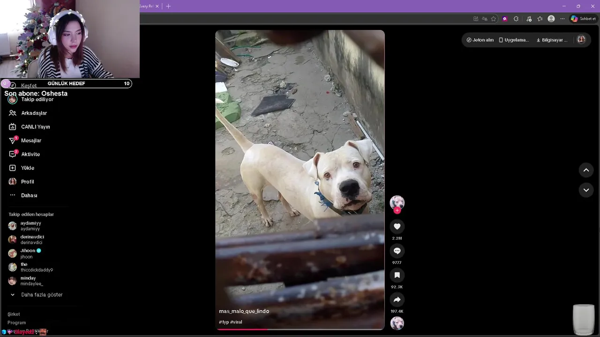Click the purple extension icon in toolbar
600x337 pixels.
(505, 19)
